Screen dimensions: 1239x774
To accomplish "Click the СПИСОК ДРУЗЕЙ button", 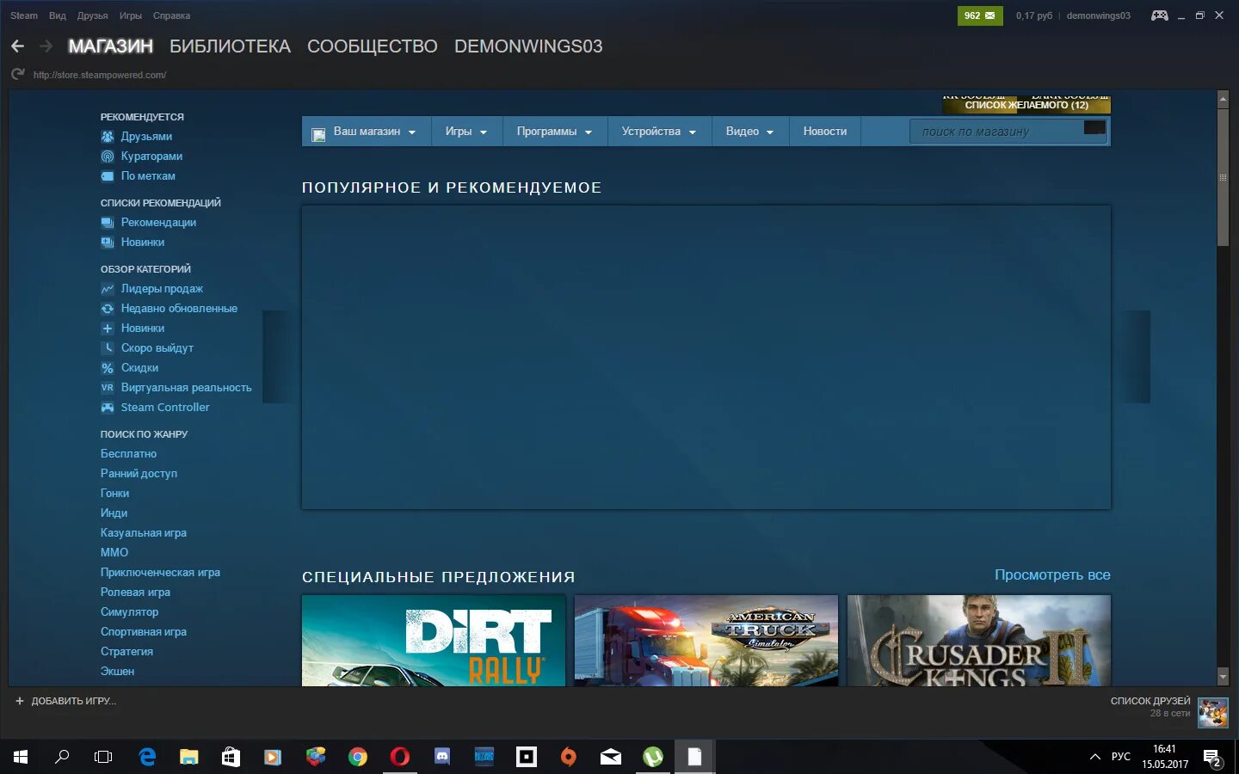I will tap(1150, 701).
